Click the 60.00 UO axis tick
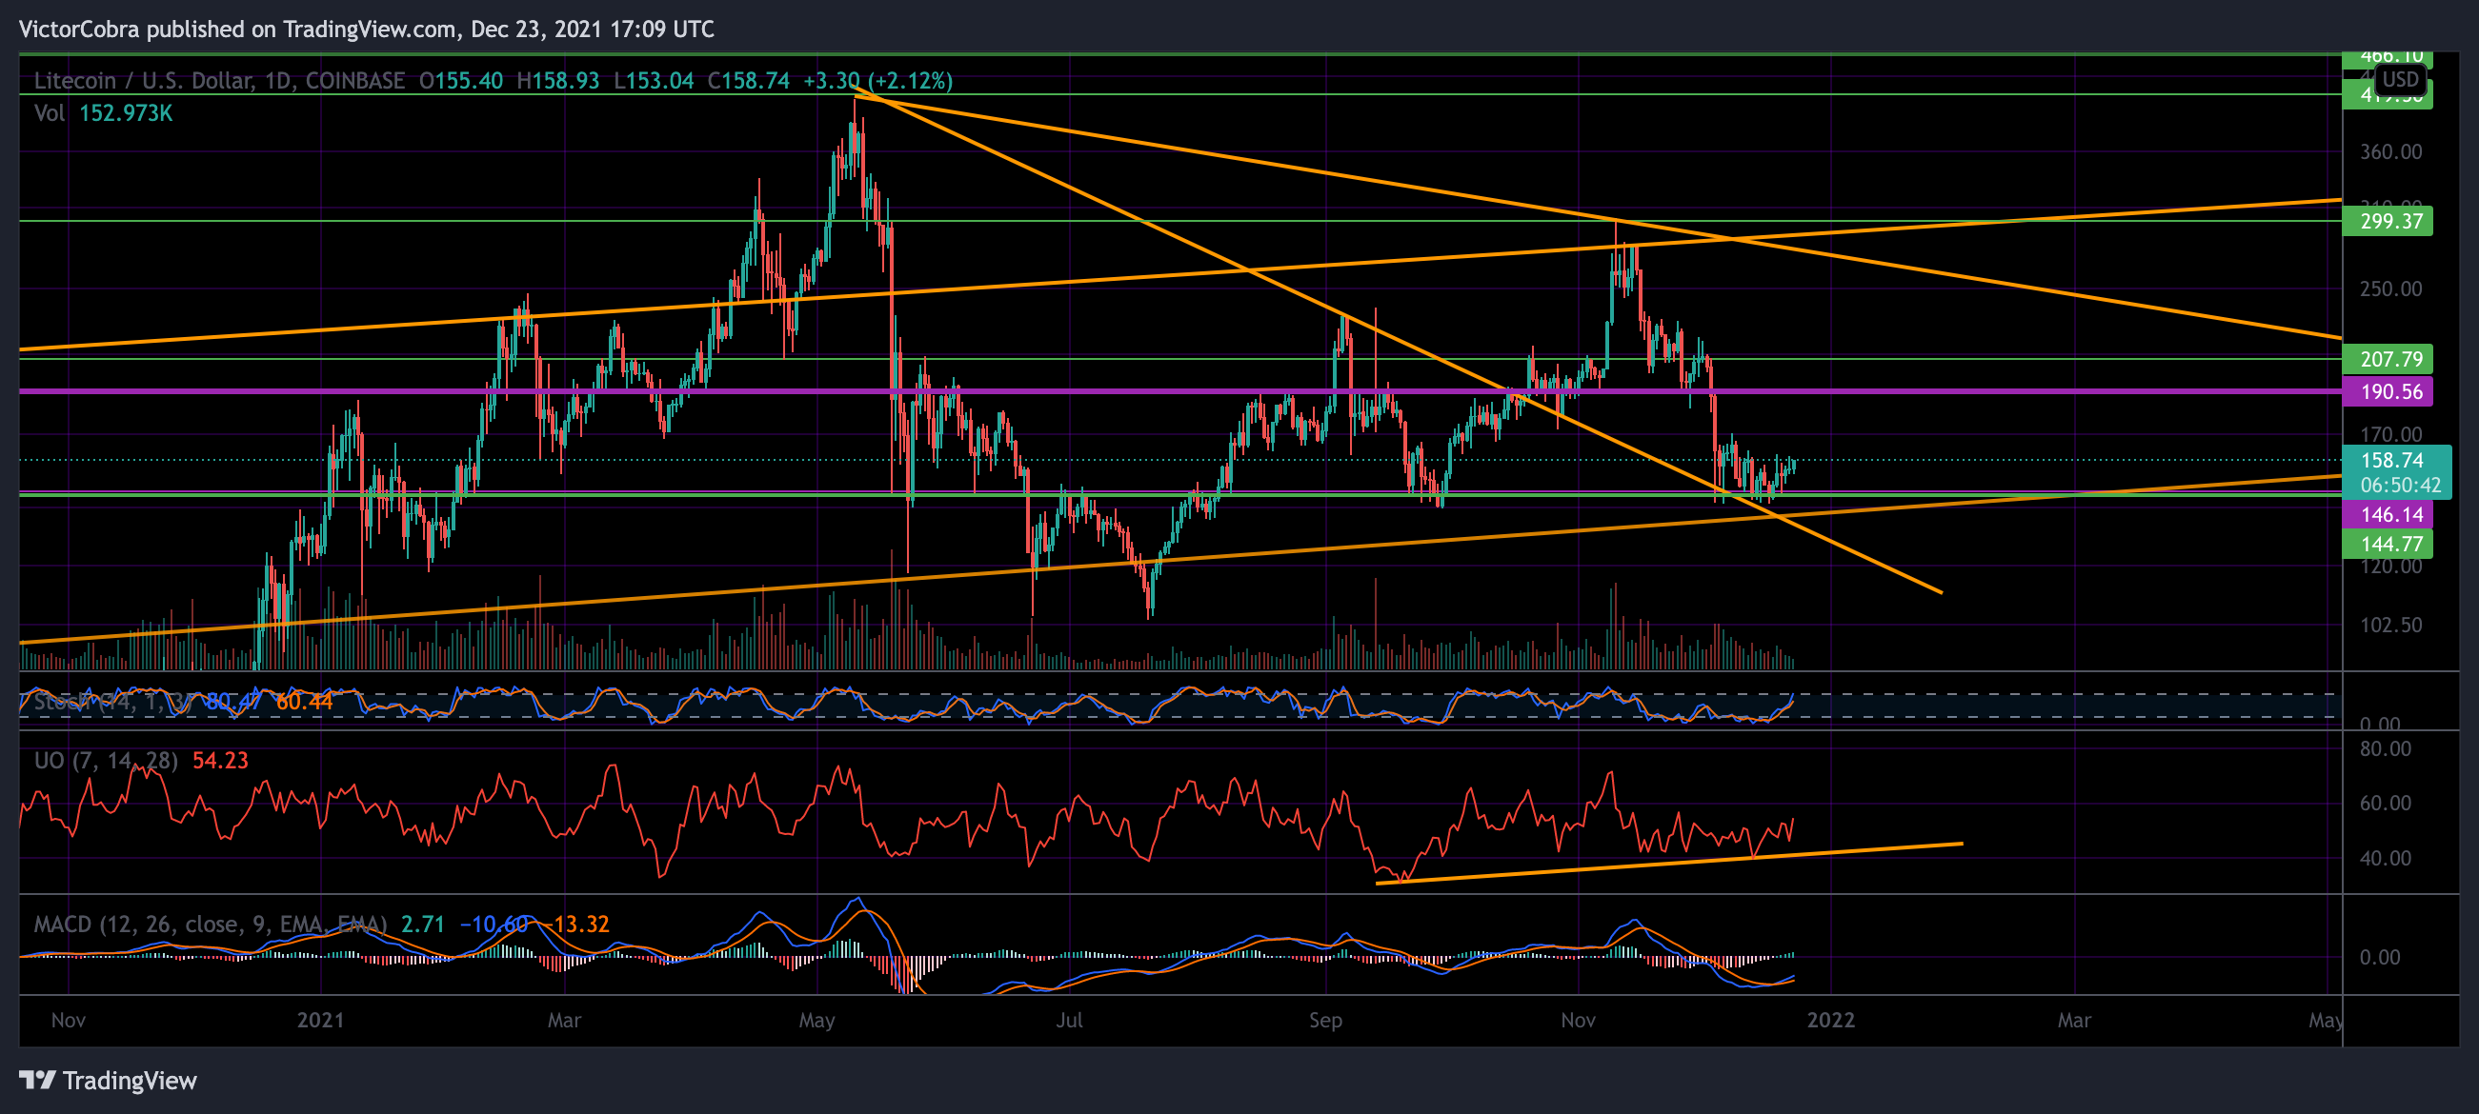The image size is (2479, 1114). pyautogui.click(x=2385, y=804)
